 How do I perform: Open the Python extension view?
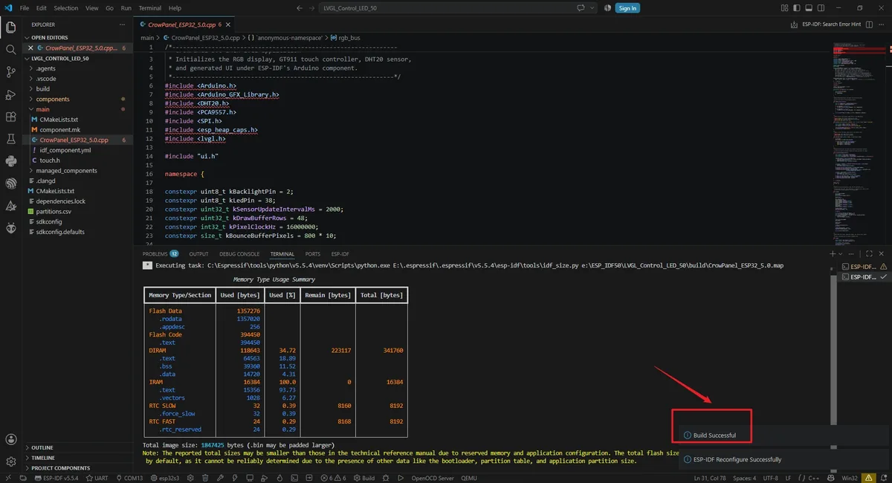pyautogui.click(x=10, y=161)
